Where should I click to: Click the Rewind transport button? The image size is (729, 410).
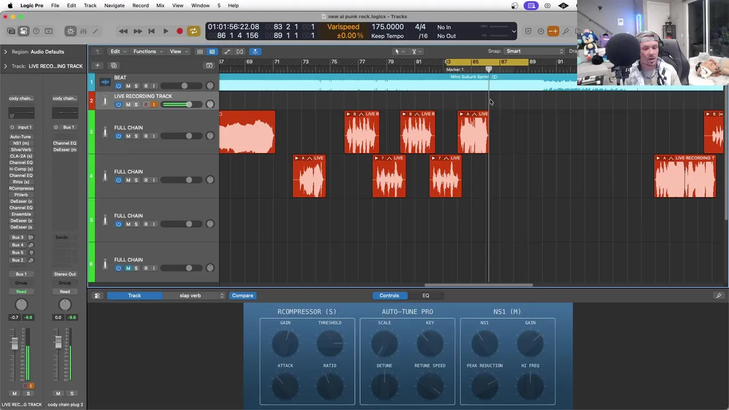123,31
